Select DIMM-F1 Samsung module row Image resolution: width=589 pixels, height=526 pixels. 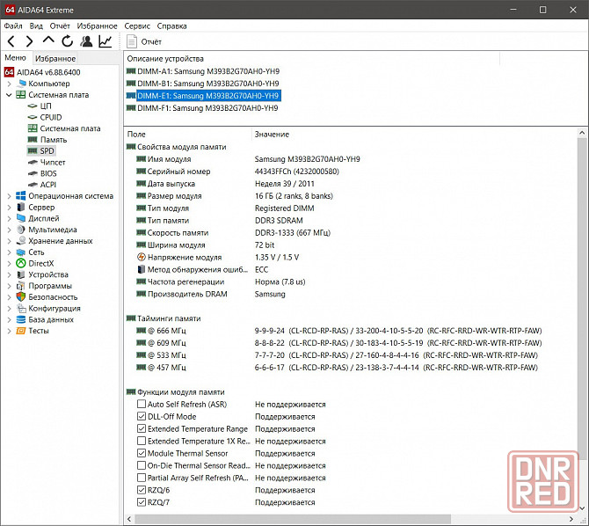[202, 108]
